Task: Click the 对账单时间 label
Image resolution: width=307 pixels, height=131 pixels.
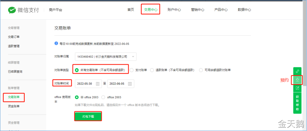Action: (x=62, y=83)
